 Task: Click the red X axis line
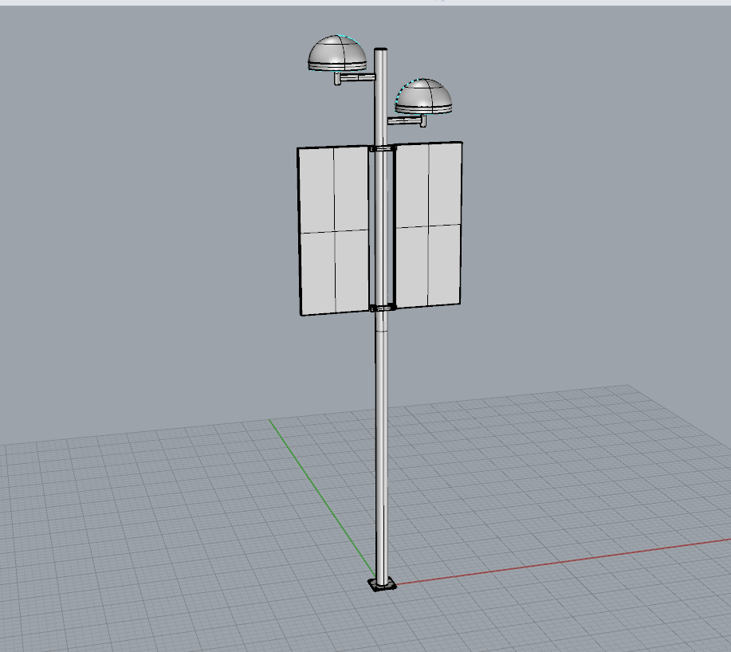pos(563,562)
